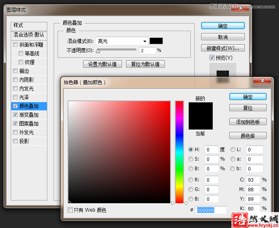This screenshot has height=228, width=279.
Task: Click 复位 in the color picker
Action: click(x=248, y=108)
